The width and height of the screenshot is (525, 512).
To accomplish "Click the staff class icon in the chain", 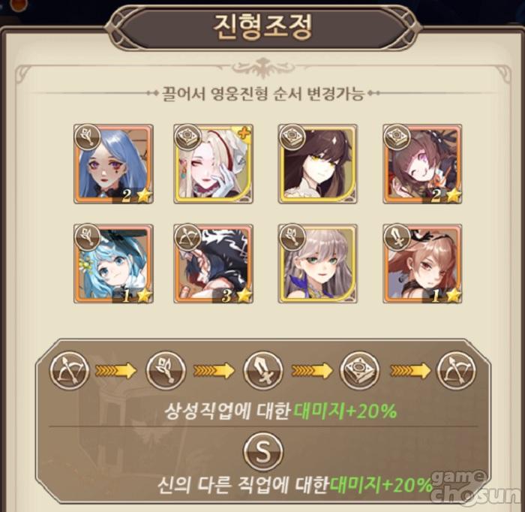I will [166, 371].
